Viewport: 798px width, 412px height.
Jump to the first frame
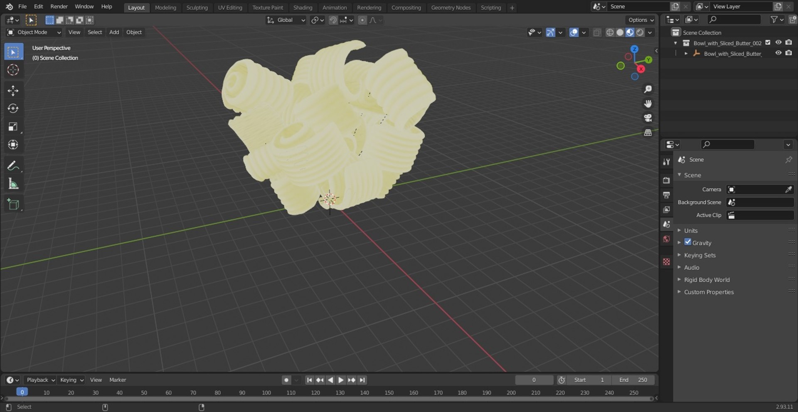point(309,380)
